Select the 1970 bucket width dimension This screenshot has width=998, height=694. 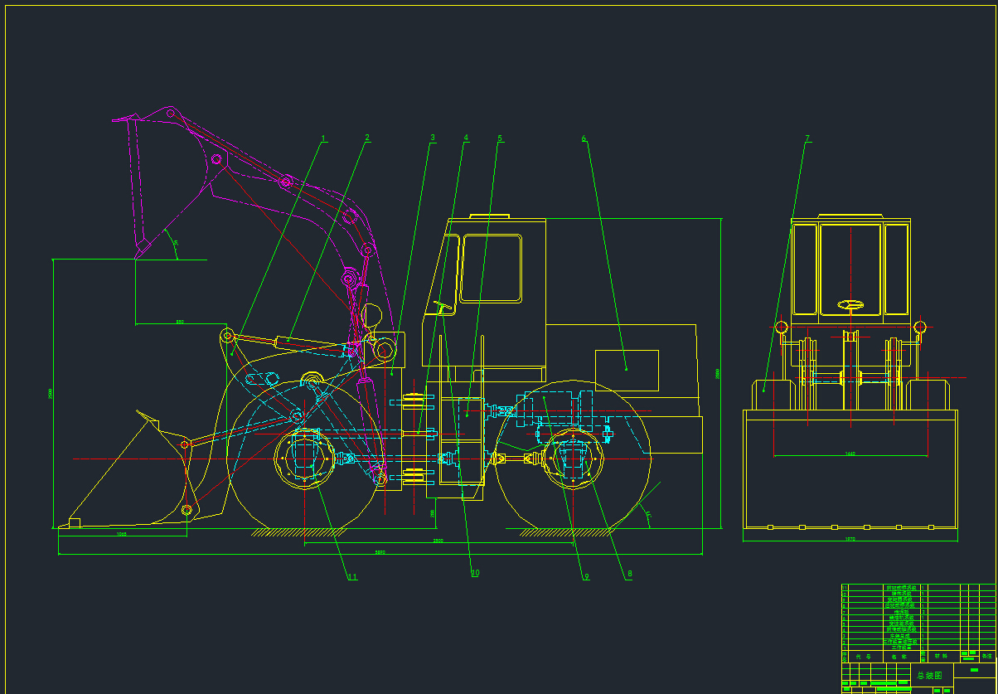click(850, 539)
